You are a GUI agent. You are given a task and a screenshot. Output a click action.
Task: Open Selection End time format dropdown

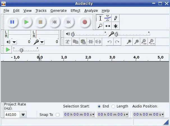point(127,114)
